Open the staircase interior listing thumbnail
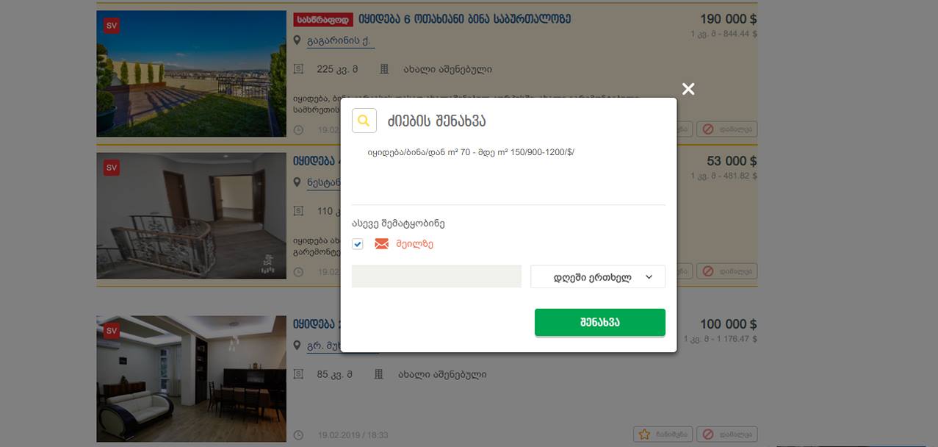This screenshot has height=447, width=938. [192, 215]
